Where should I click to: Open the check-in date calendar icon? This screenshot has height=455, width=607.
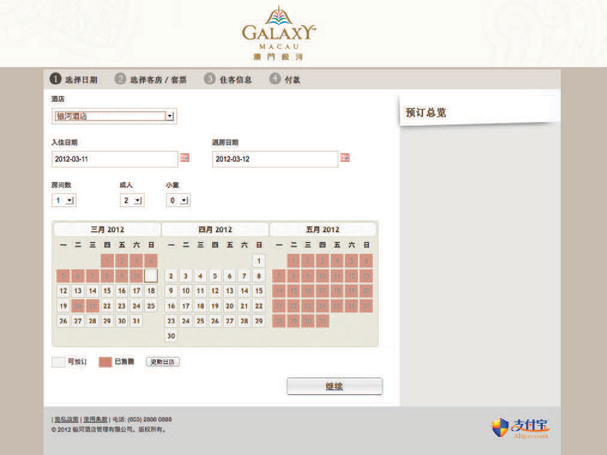click(185, 158)
